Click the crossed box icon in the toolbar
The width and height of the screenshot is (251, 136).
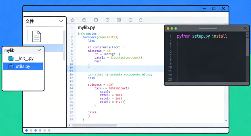pos(119,20)
